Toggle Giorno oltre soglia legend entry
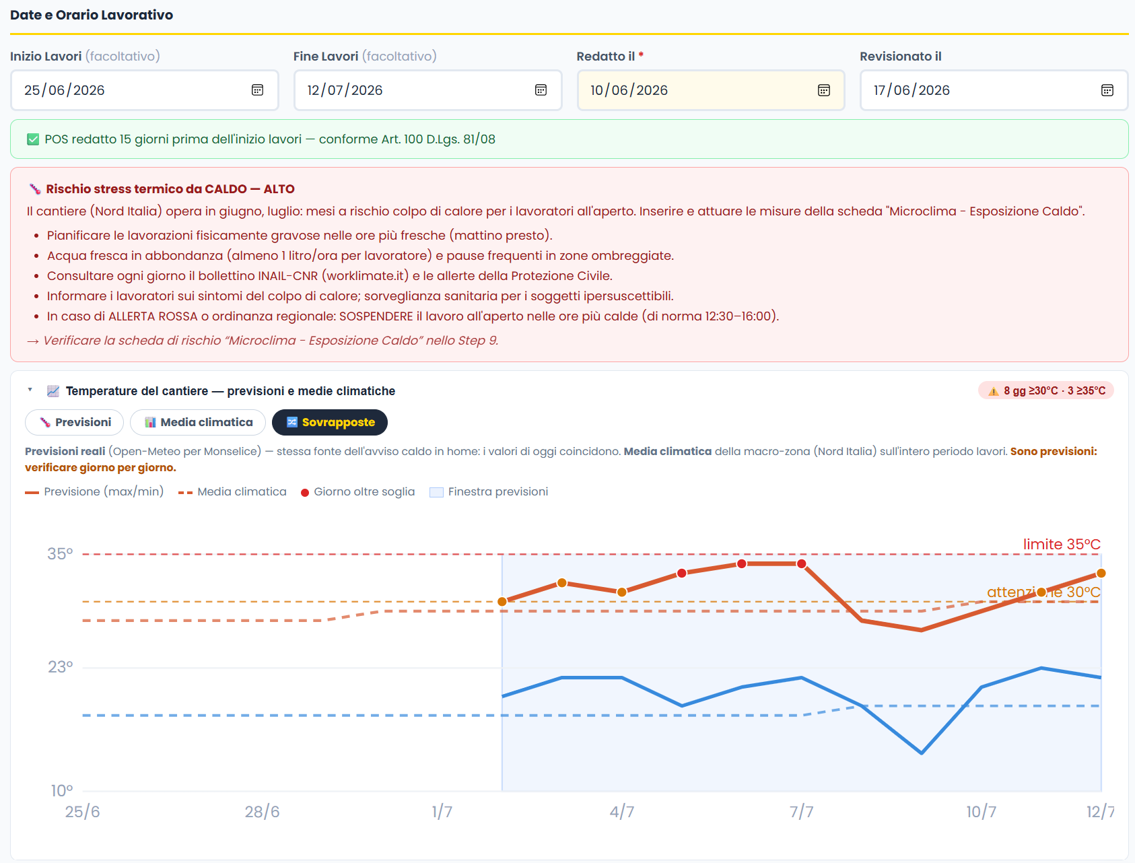The height and width of the screenshot is (863, 1135). (357, 491)
